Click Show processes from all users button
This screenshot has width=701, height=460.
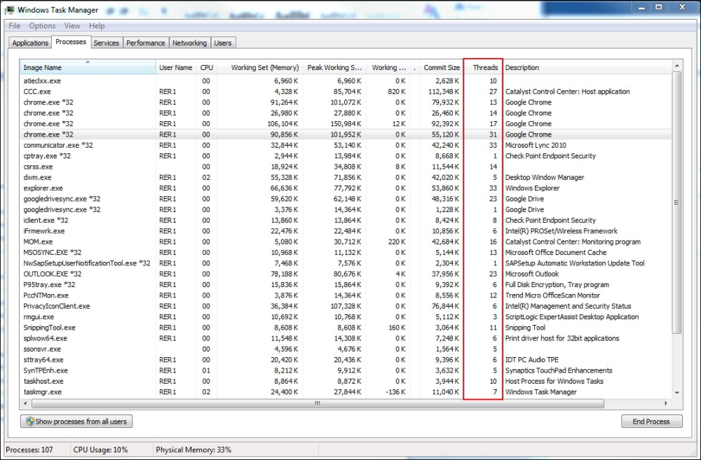click(76, 421)
